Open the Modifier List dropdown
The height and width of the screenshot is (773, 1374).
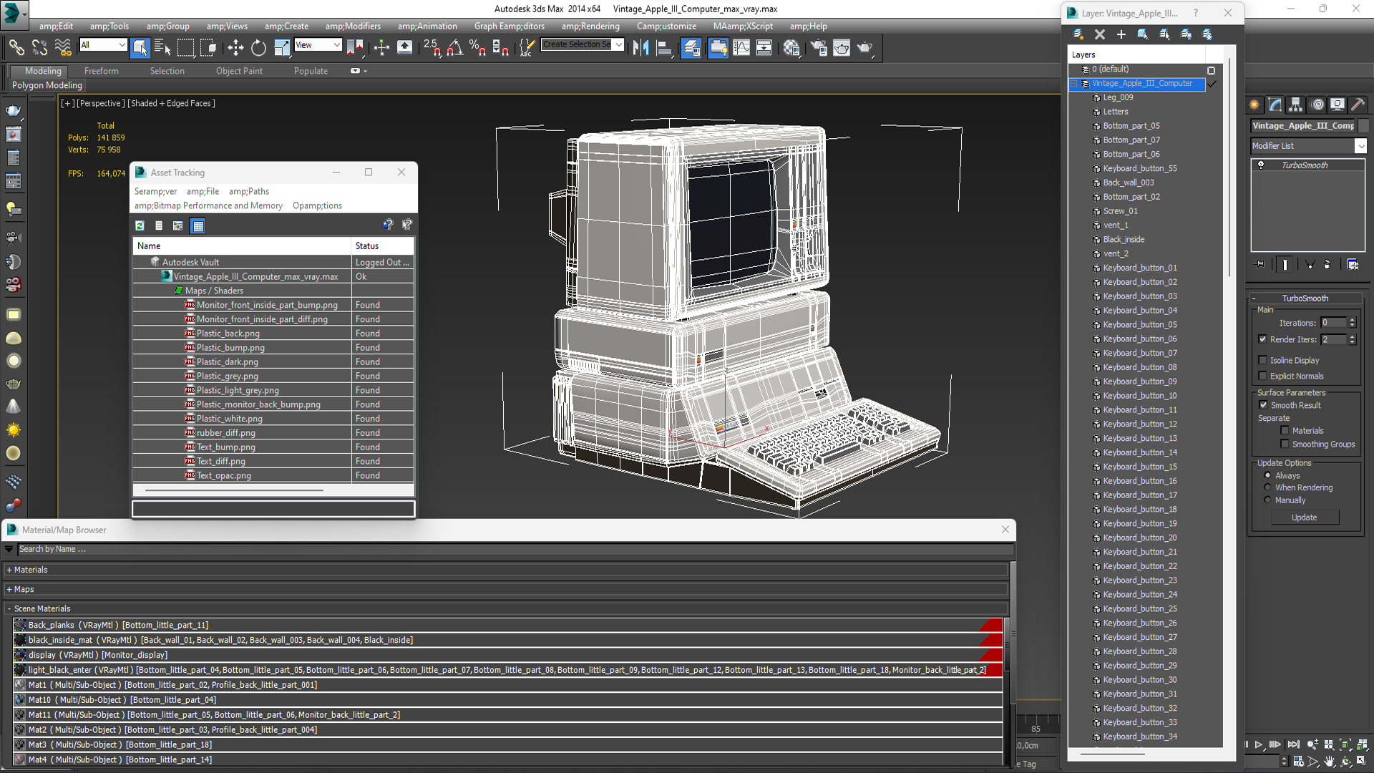[1360, 146]
